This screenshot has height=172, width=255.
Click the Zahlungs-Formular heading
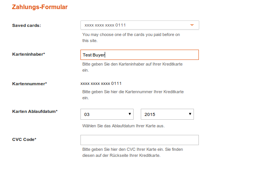40,7
